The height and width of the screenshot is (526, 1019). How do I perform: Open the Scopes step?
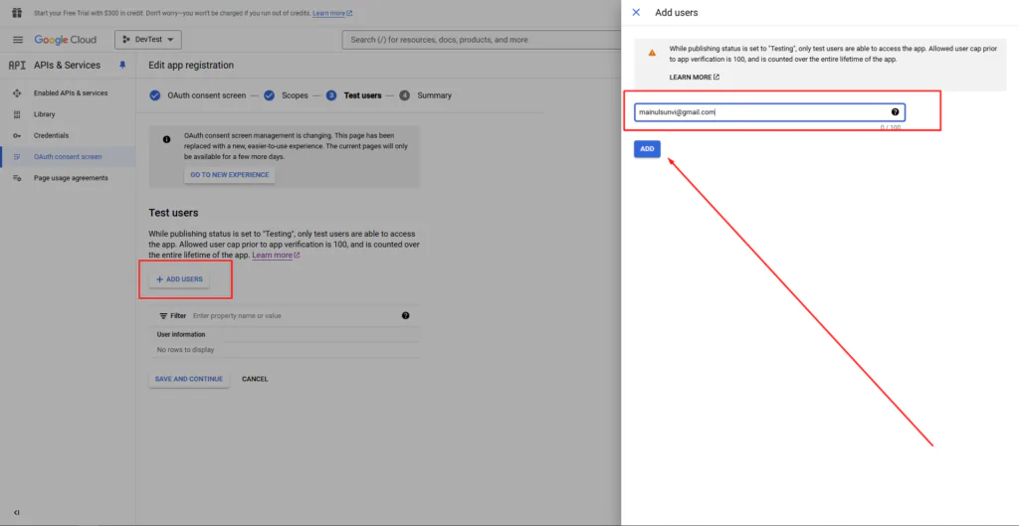[x=295, y=95]
